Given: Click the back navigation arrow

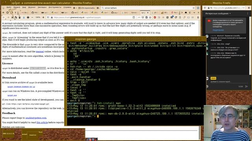Looking at the screenshot, I should click(4, 17).
